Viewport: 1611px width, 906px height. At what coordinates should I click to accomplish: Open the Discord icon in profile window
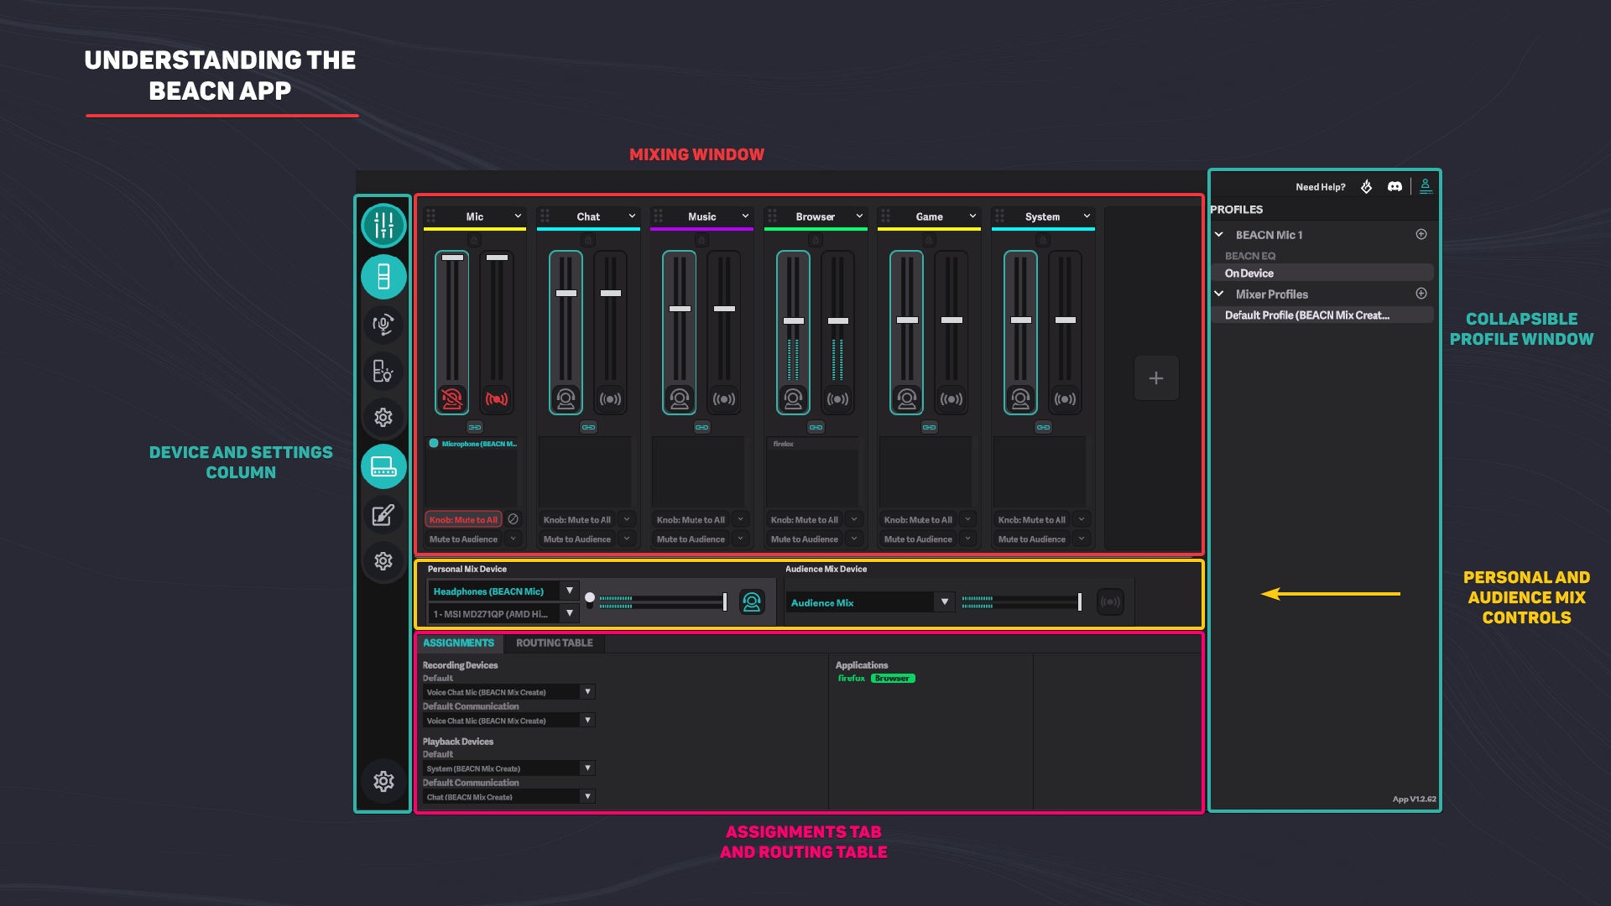pyautogui.click(x=1394, y=186)
